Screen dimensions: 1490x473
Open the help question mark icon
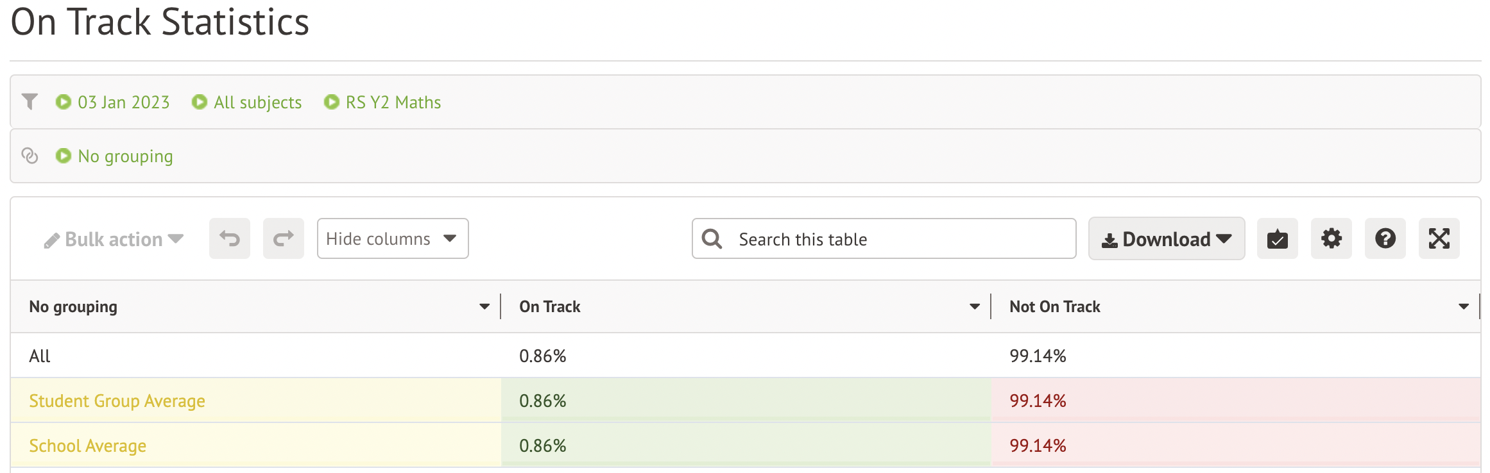1385,238
